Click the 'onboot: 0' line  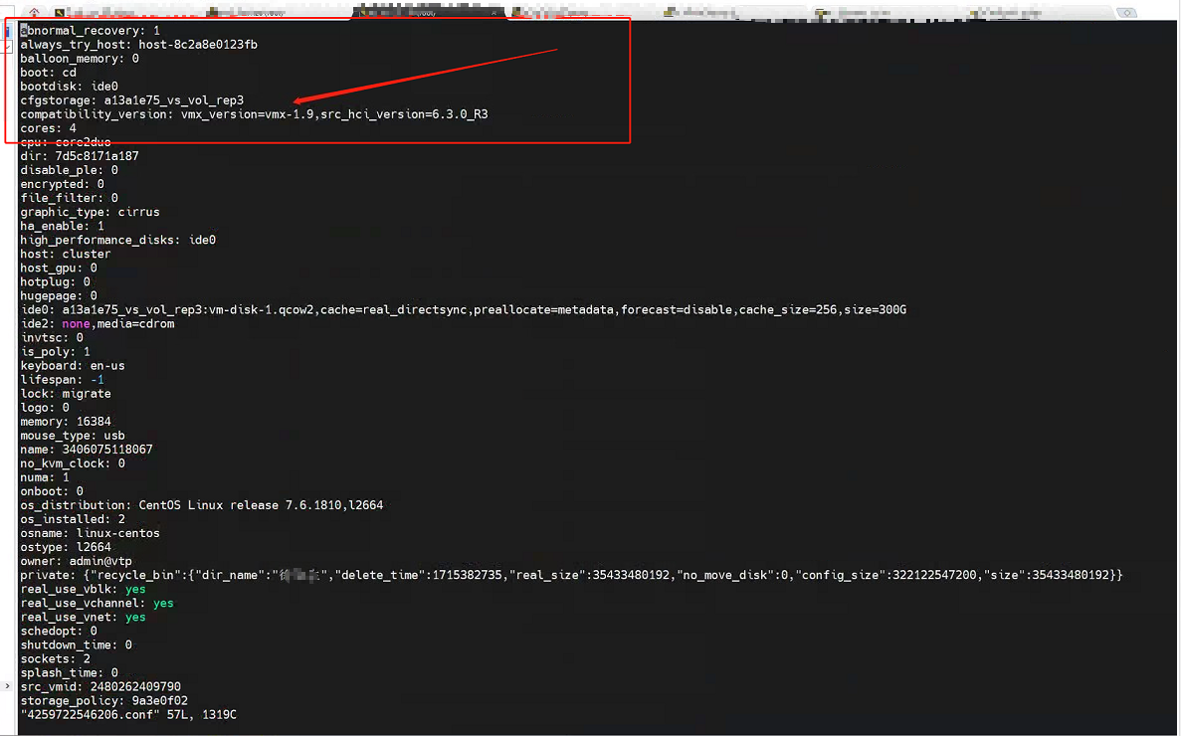coord(52,491)
